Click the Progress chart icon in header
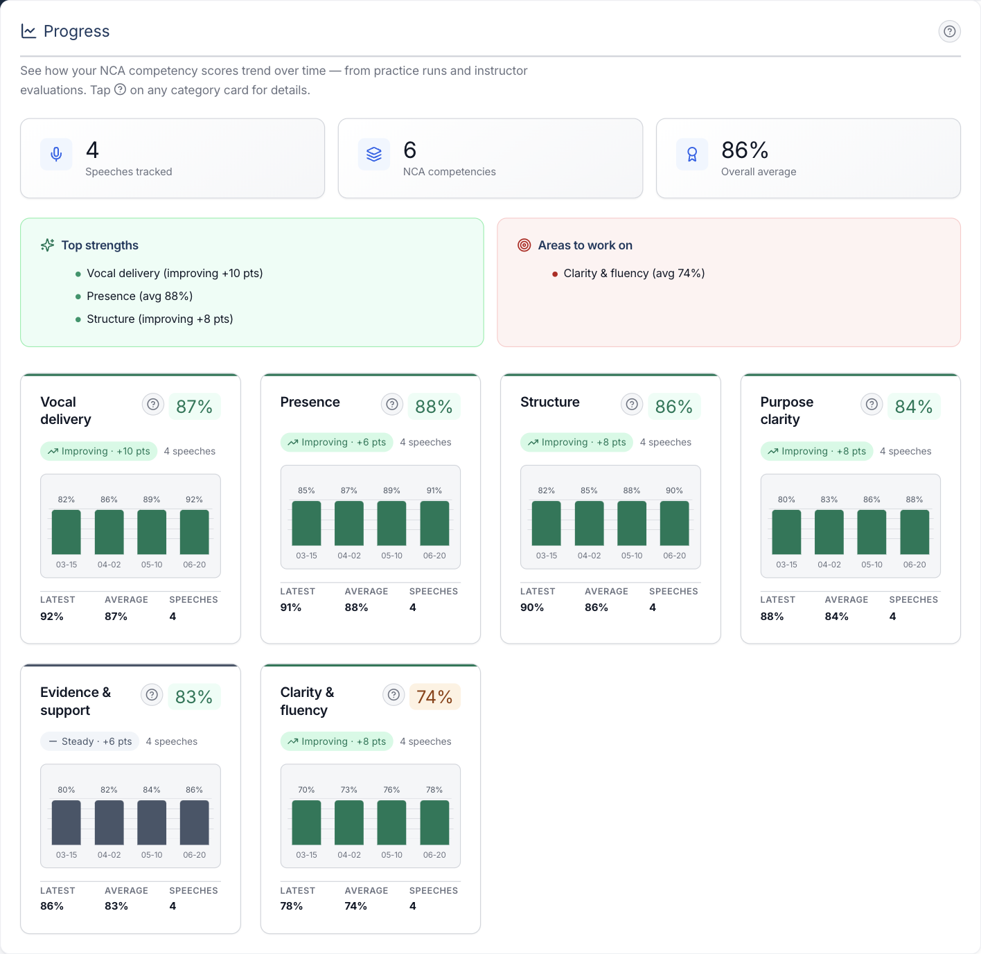 point(28,31)
